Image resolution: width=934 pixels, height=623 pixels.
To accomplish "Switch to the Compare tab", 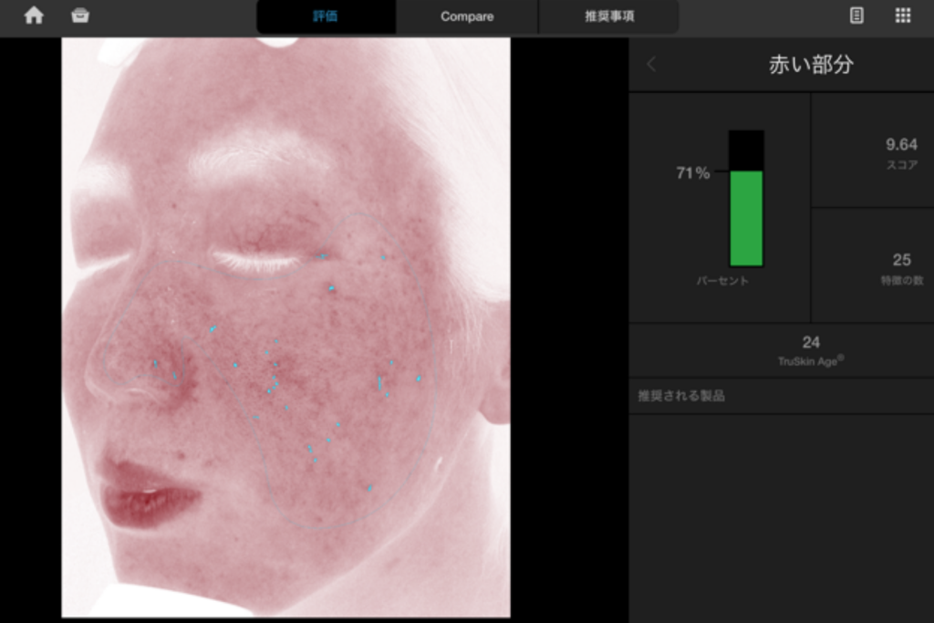I will [x=467, y=16].
